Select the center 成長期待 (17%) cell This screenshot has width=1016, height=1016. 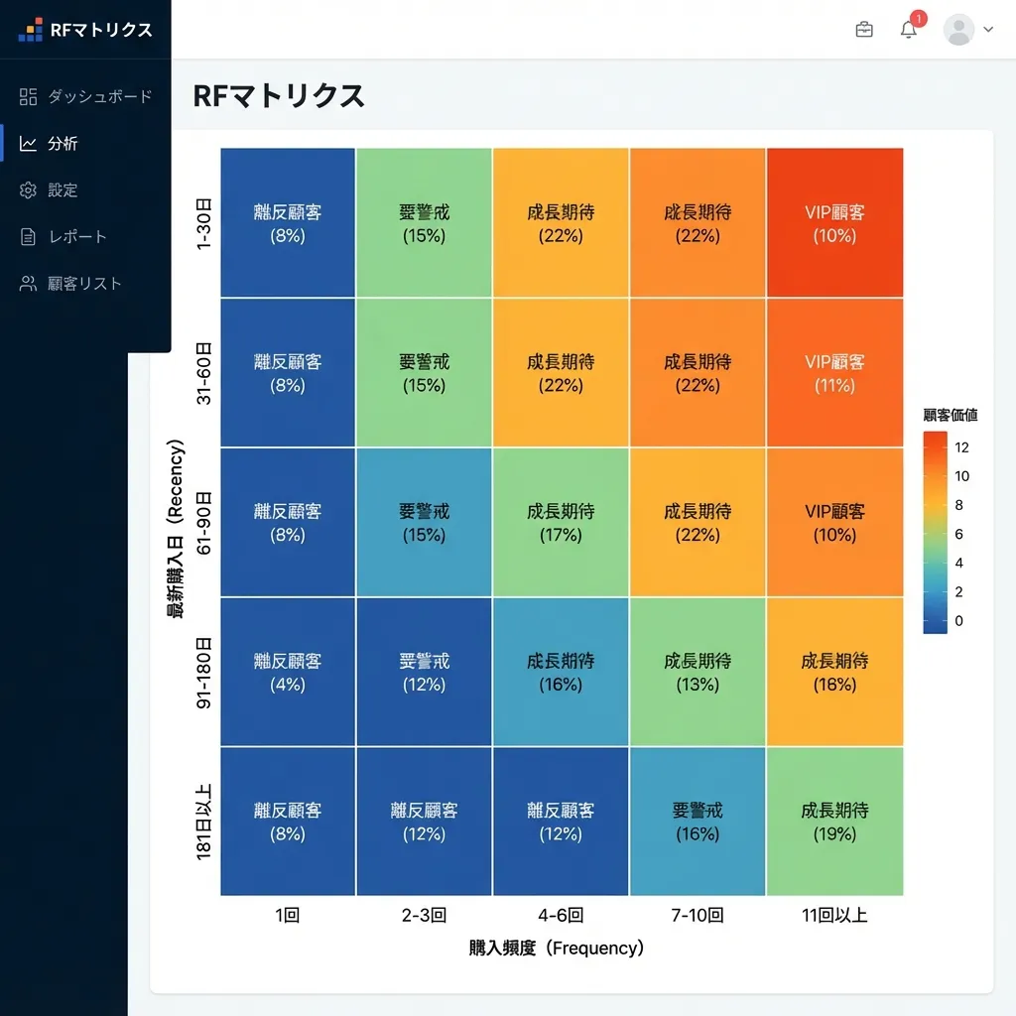coord(561,522)
